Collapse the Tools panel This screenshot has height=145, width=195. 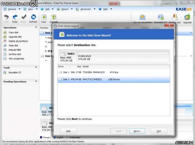pyautogui.click(x=36, y=67)
